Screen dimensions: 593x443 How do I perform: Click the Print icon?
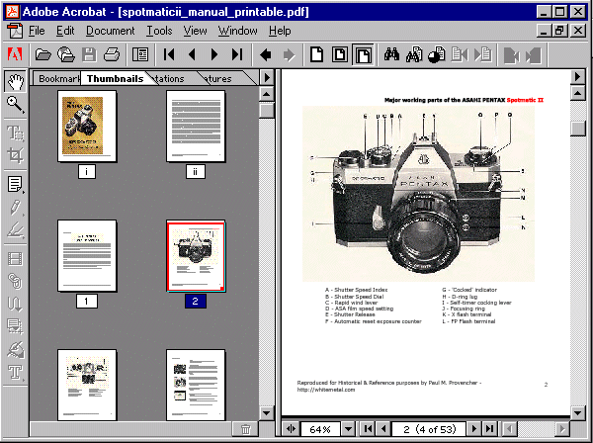point(112,55)
